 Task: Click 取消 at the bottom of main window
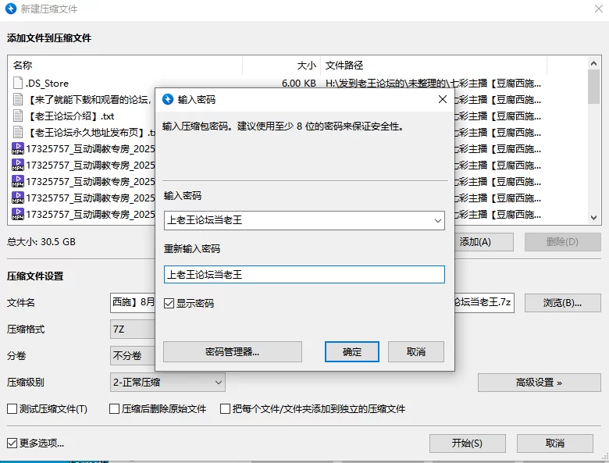[554, 443]
